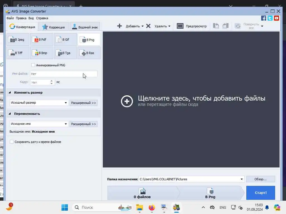Click the 0 files step icon
This screenshot has width=286, height=214.
143,191
